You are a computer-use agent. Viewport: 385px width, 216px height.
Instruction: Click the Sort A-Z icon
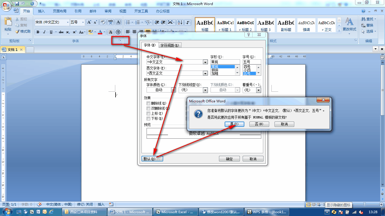pyautogui.click(x=180, y=22)
